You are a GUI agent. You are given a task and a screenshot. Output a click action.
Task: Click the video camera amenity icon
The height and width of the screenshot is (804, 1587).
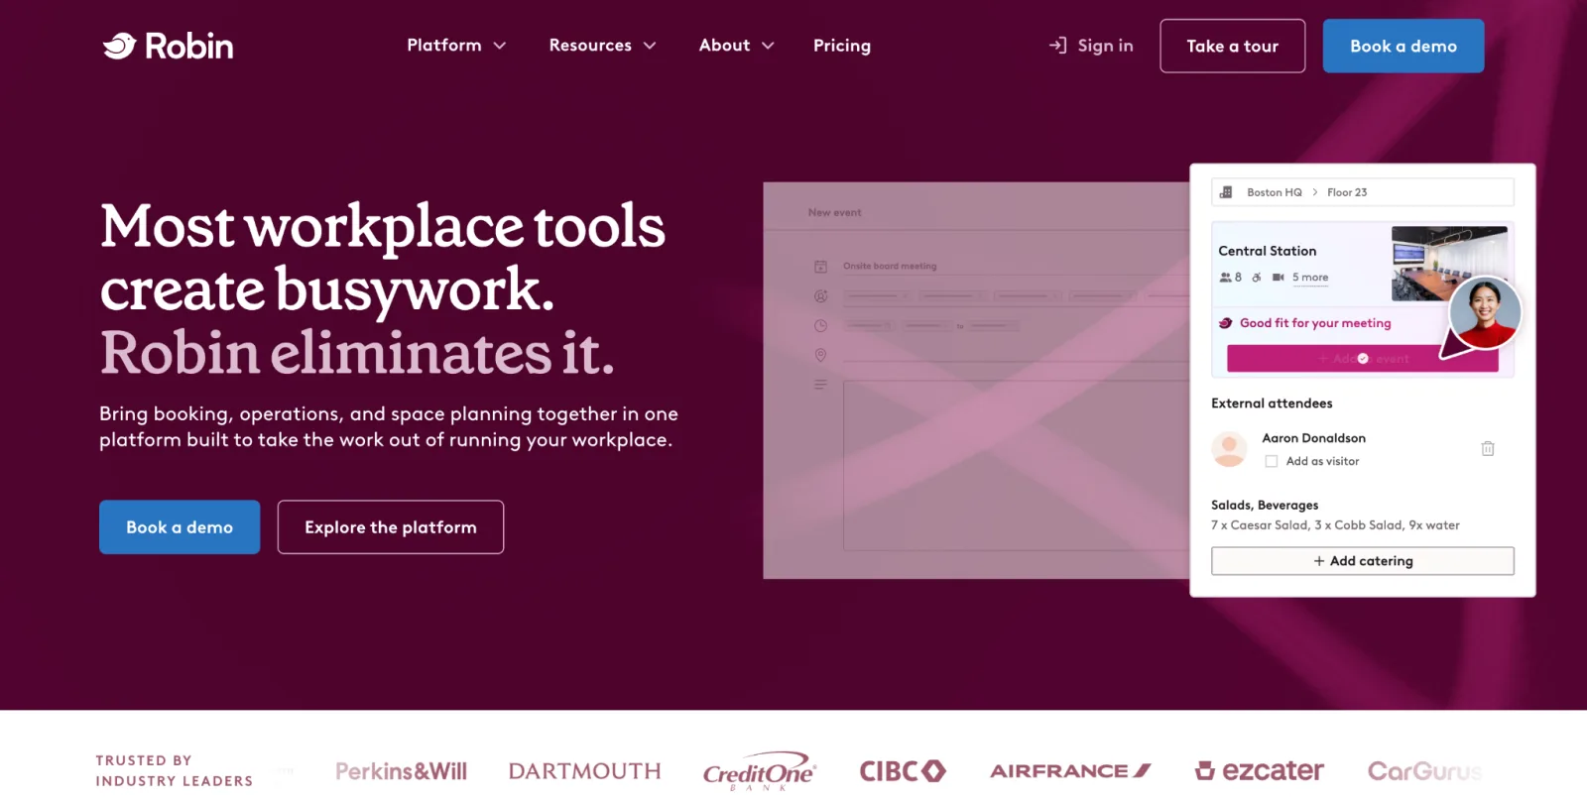tap(1279, 278)
